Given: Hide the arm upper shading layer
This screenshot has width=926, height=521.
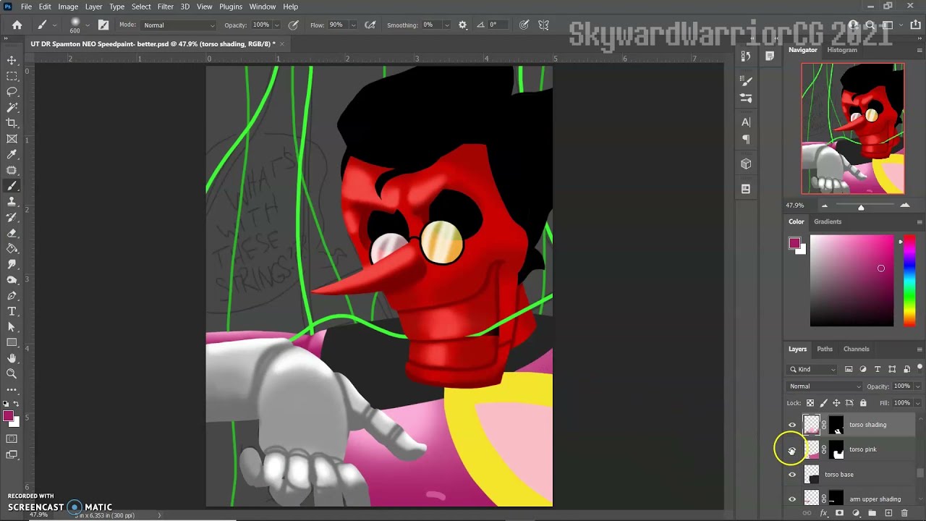Looking at the screenshot, I should tap(792, 499).
